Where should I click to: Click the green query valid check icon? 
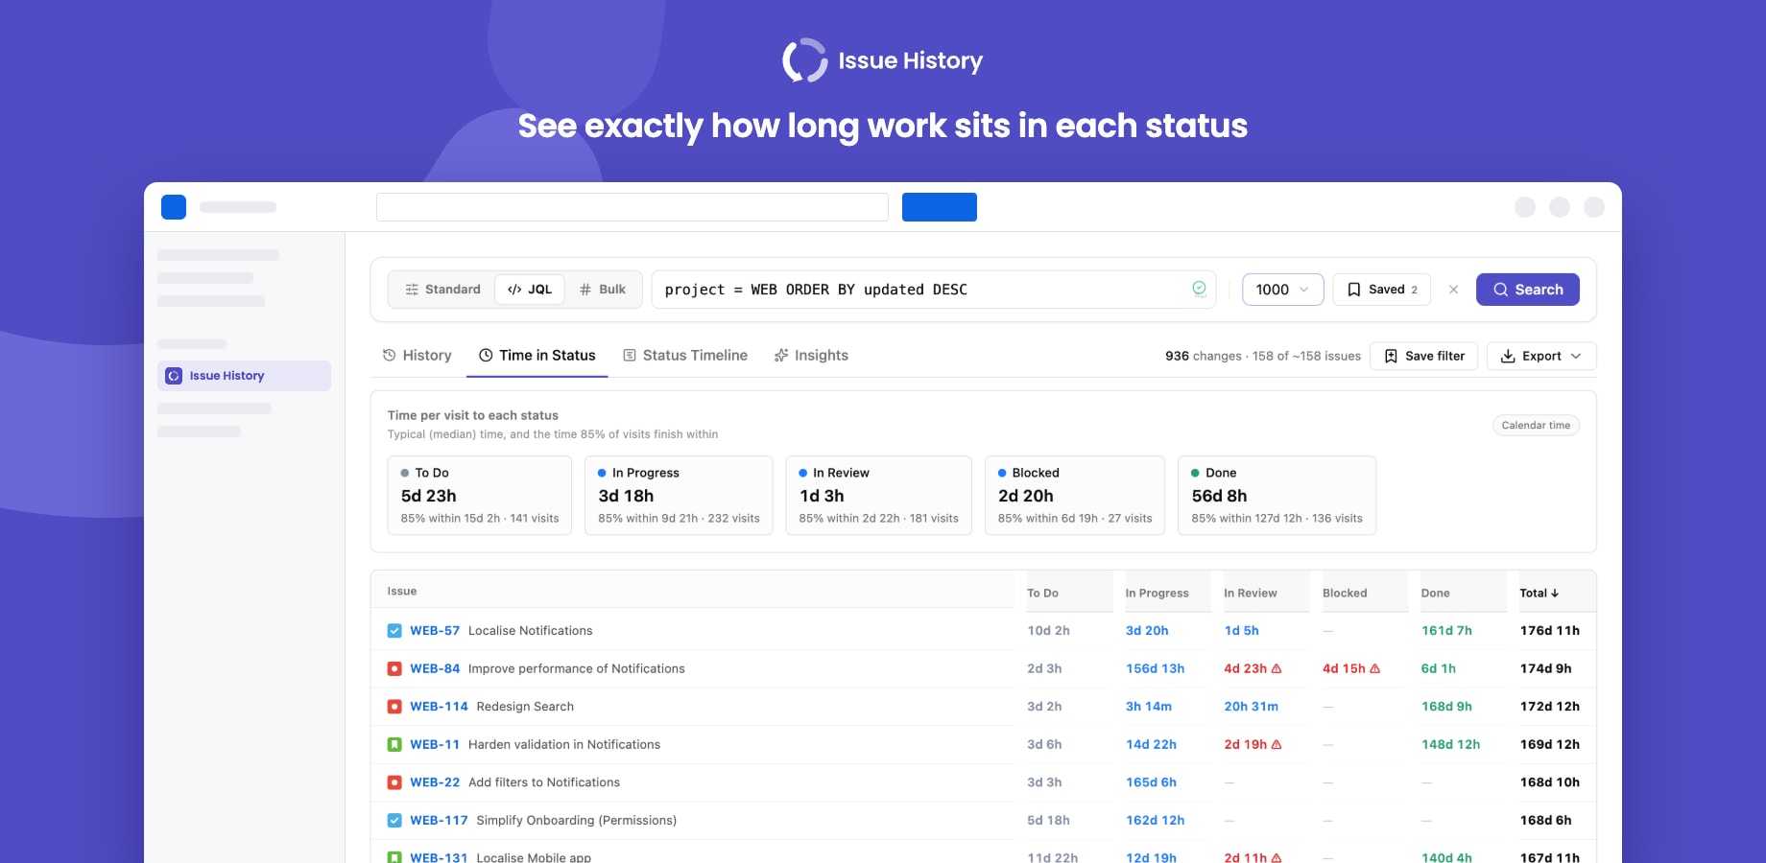point(1199,289)
